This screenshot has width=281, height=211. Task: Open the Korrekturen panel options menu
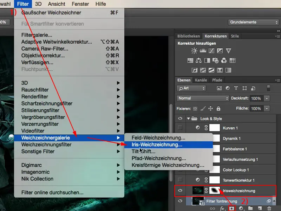click(277, 36)
